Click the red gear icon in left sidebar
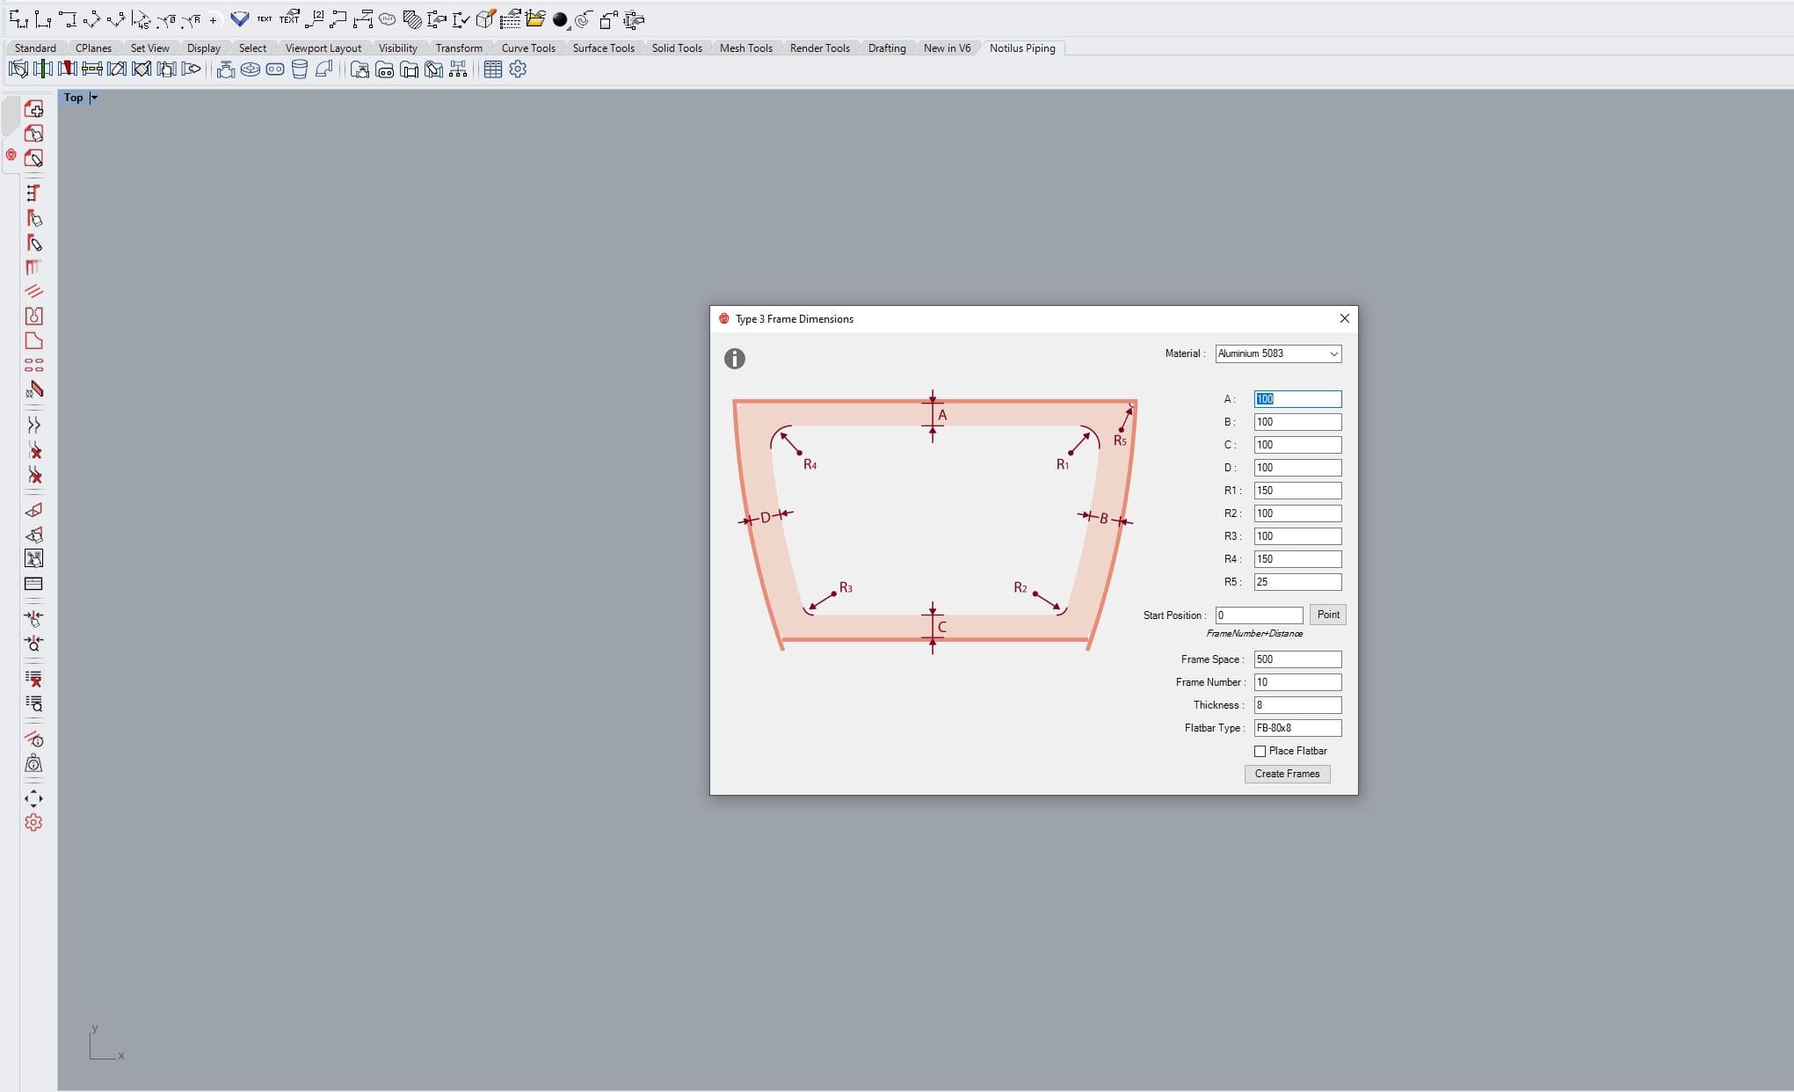This screenshot has width=1794, height=1092. click(33, 823)
